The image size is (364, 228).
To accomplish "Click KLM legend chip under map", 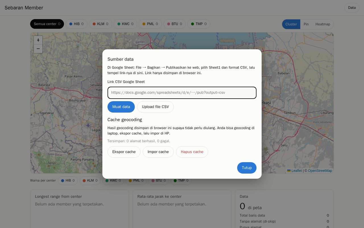I will (90, 180).
